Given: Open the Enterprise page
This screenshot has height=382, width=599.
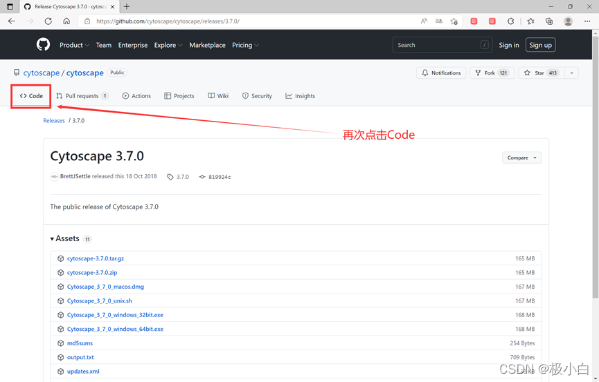Looking at the screenshot, I should (133, 45).
